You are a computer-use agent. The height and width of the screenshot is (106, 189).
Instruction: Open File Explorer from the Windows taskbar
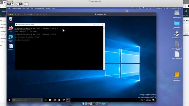click(50, 100)
